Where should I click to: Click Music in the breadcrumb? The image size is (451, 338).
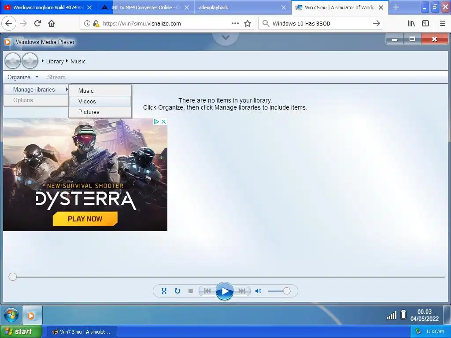[78, 61]
